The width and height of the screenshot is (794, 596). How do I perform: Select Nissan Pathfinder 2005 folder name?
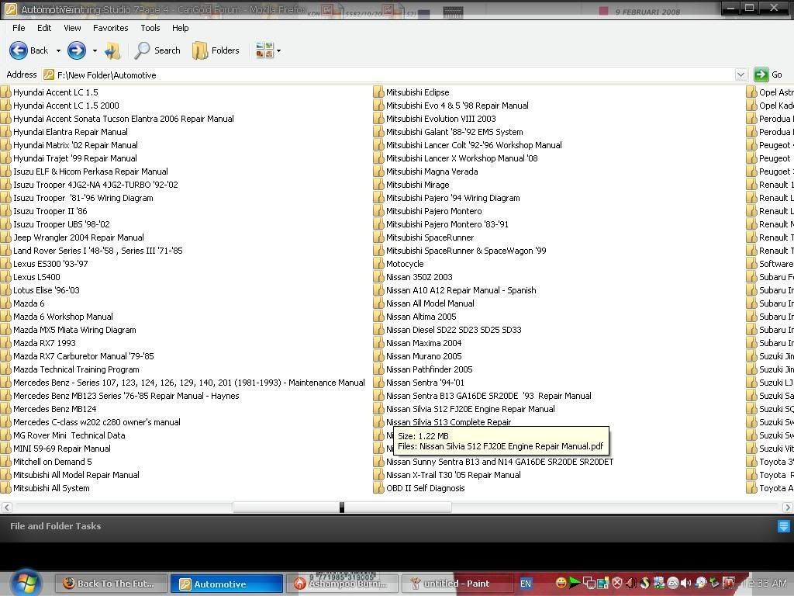(x=430, y=369)
